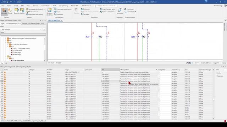
Task: Open the Exchange standards tool
Action: tap(120, 11)
